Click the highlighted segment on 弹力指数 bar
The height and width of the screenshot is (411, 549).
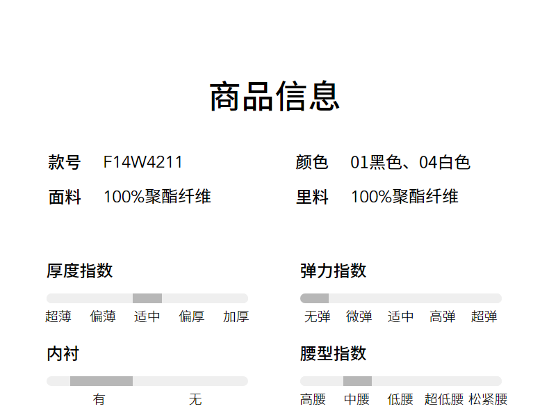coord(314,298)
